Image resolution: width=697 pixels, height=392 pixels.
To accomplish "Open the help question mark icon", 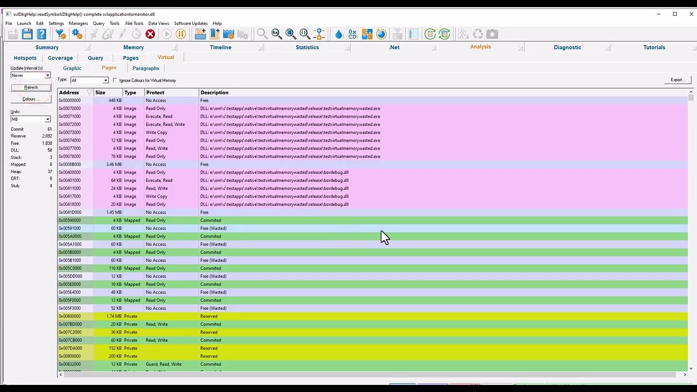I will click(41, 34).
